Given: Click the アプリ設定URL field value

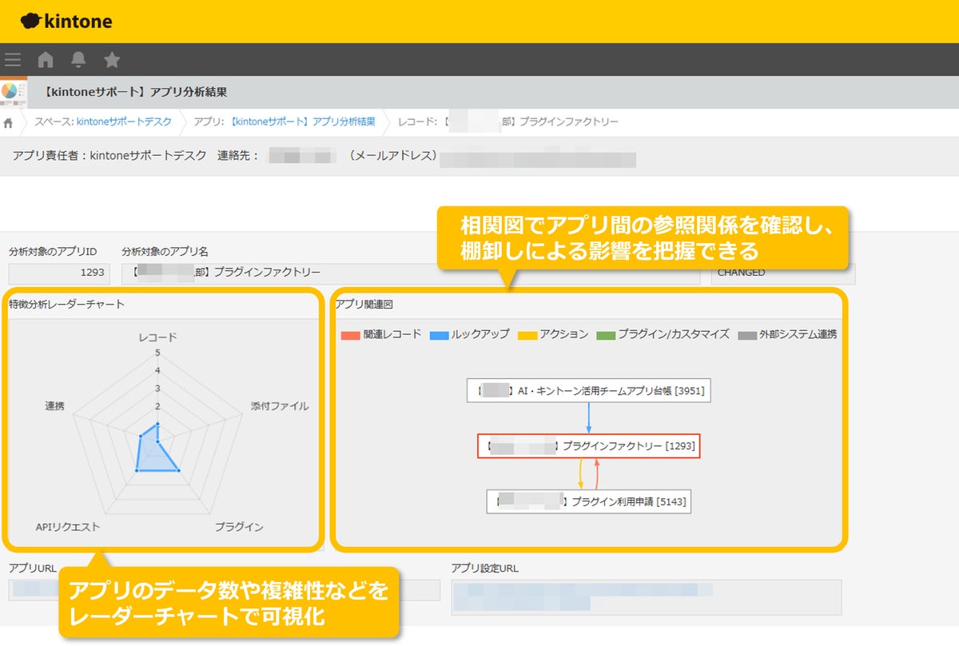Looking at the screenshot, I should (x=646, y=597).
